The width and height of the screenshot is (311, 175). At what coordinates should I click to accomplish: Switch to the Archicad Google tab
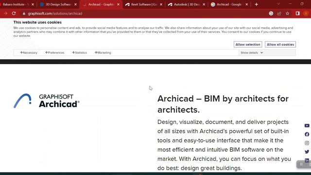(x=229, y=4)
